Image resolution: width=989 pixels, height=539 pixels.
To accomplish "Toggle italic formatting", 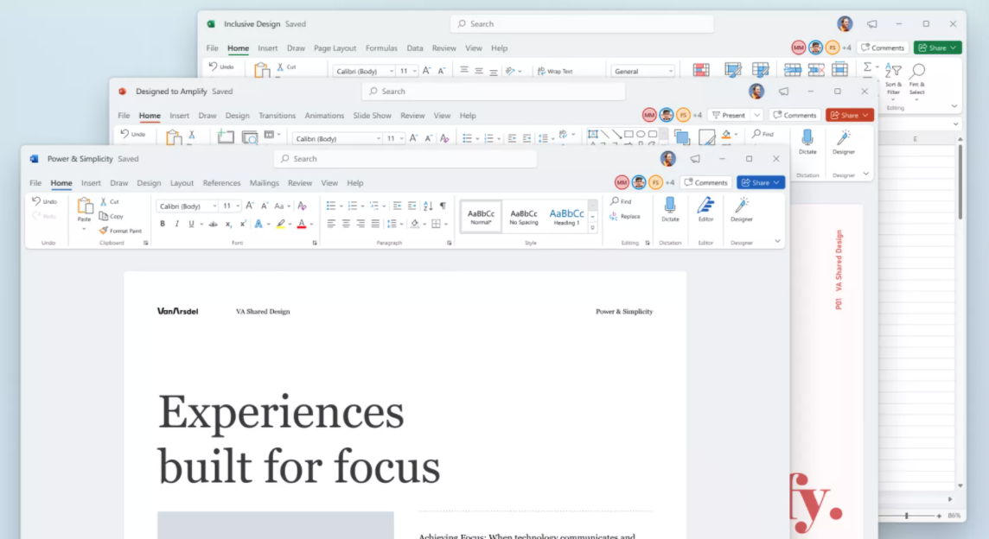I will (x=176, y=223).
